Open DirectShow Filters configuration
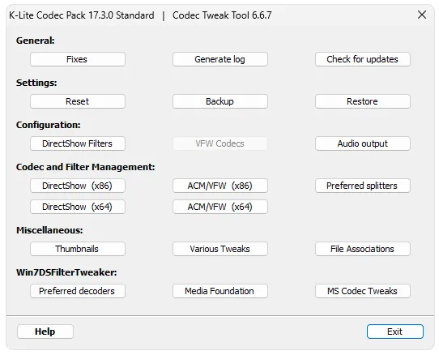 (78, 143)
